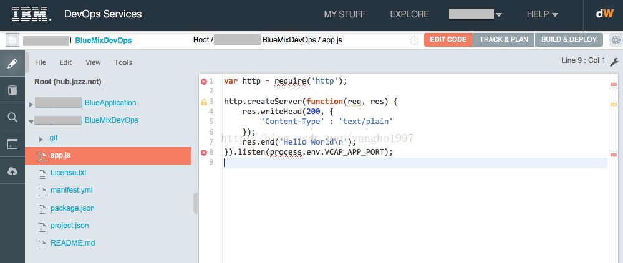Open package.json
623x263 pixels.
pos(72,208)
